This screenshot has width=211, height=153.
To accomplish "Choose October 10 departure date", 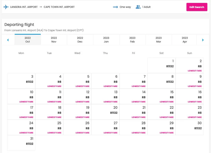I will [x=21, y=96].
